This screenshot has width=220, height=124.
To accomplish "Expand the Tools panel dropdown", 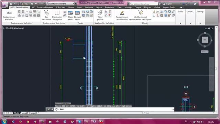I will pyautogui.click(x=180, y=23).
